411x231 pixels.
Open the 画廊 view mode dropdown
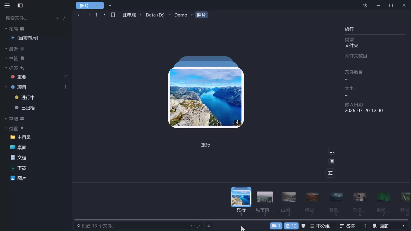tap(389, 226)
